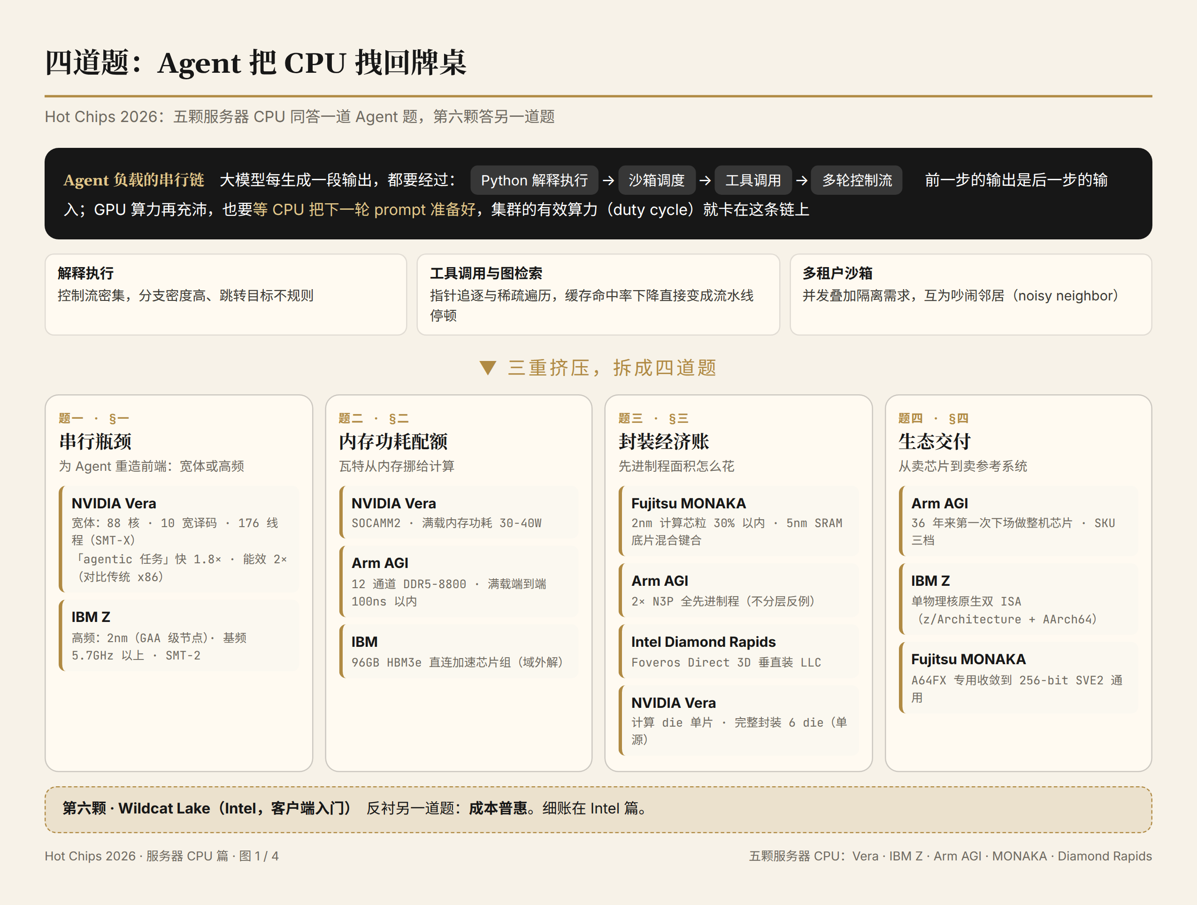Click the '串行瓶颈' column heading

pyautogui.click(x=95, y=442)
